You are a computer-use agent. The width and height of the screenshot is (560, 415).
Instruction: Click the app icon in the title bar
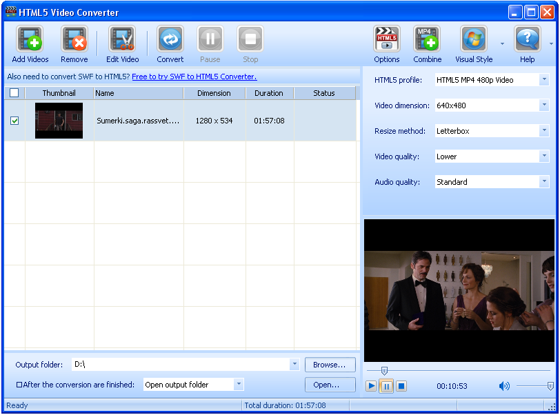tap(11, 12)
